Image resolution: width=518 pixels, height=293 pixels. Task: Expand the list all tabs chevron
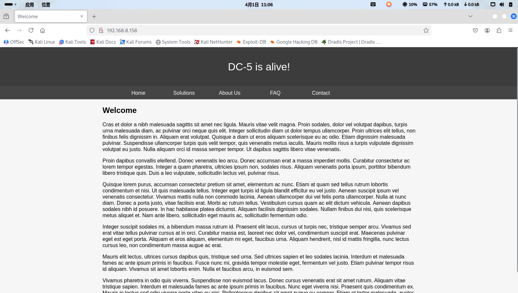470,16
